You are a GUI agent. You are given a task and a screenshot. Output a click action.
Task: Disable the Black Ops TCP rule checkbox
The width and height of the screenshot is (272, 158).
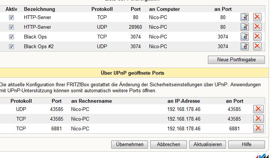[12, 37]
